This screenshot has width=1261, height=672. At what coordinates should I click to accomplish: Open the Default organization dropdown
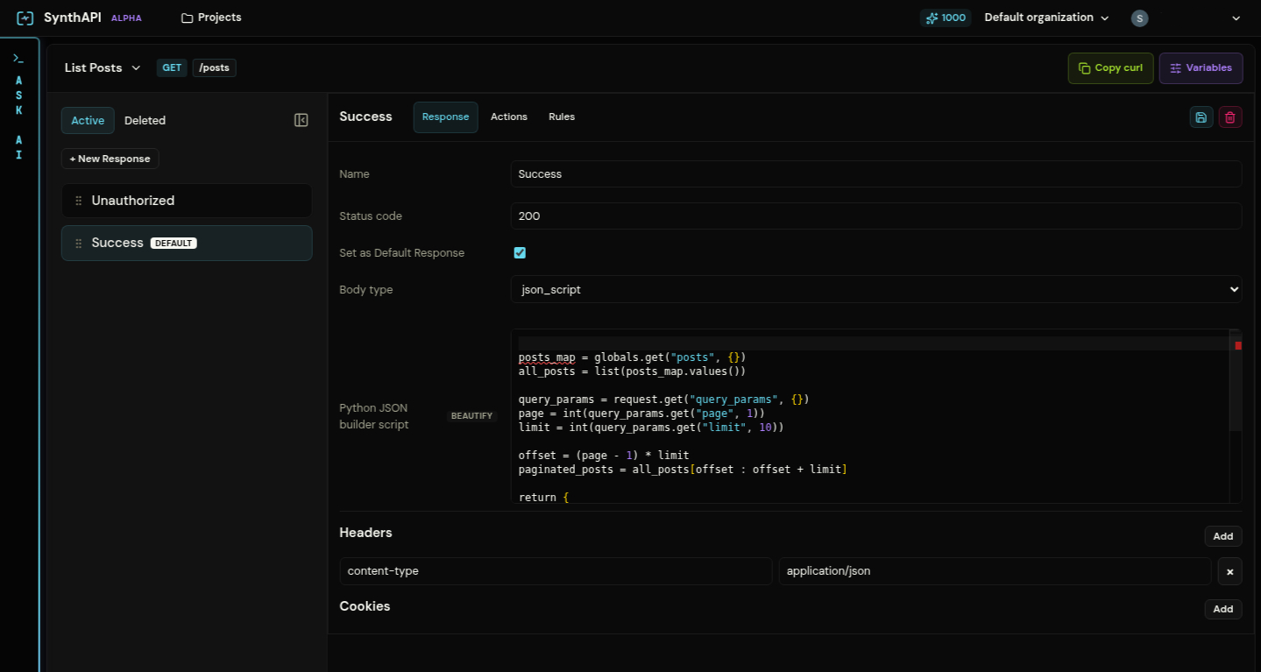click(x=1046, y=18)
